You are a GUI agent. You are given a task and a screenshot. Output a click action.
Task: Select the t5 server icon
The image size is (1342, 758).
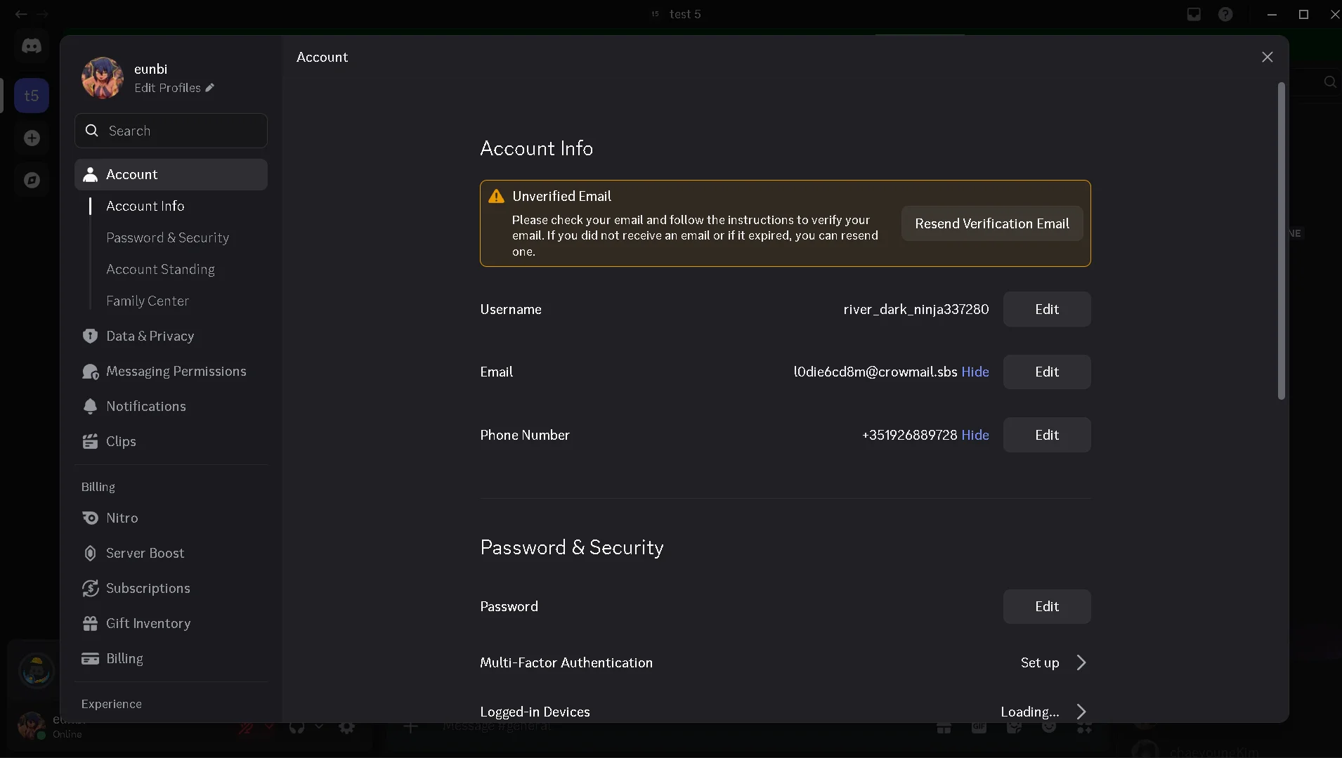click(31, 96)
